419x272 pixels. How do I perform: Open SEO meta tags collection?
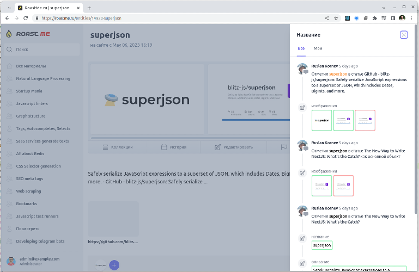point(29,178)
